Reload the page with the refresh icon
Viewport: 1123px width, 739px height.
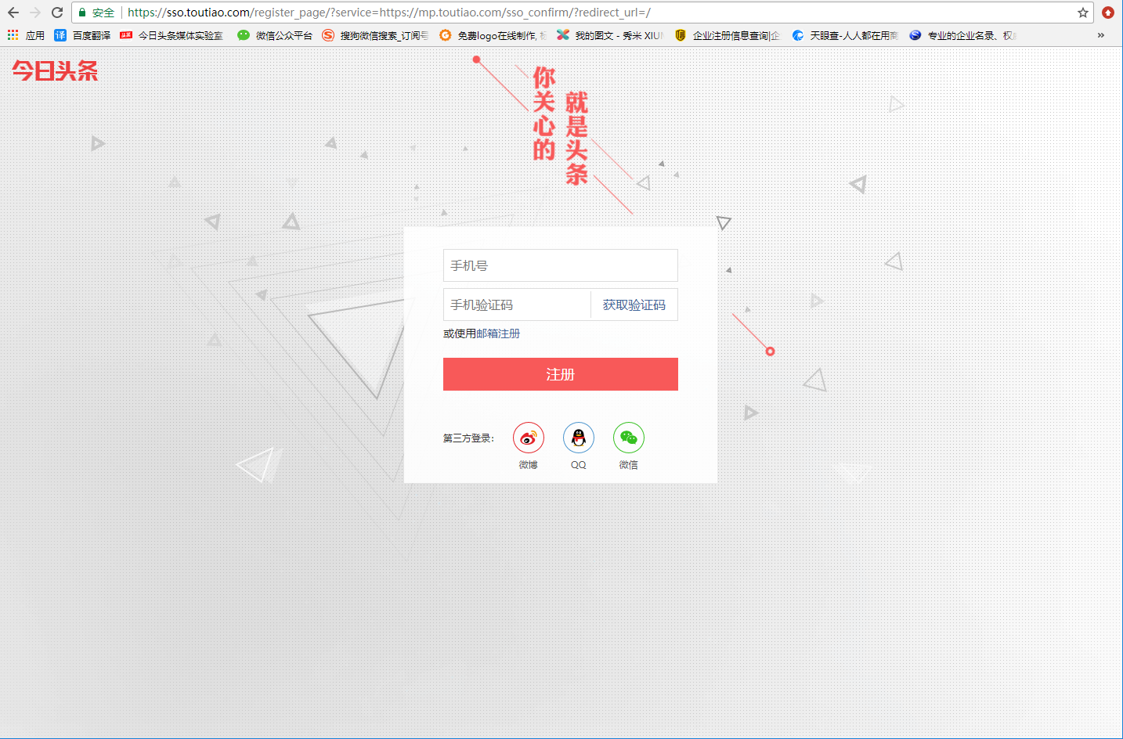click(x=57, y=13)
